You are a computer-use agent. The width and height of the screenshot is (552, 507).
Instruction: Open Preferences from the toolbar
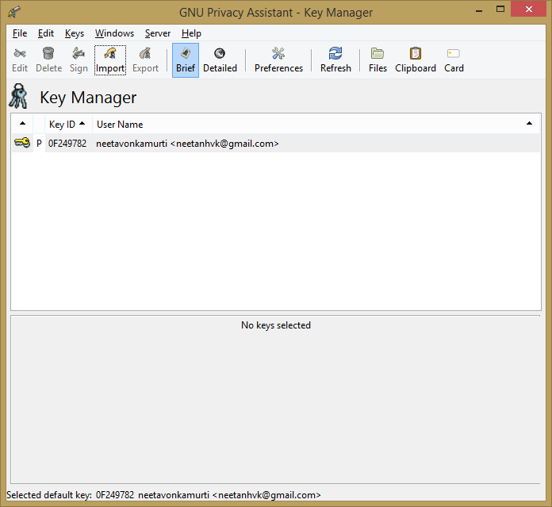(x=278, y=55)
